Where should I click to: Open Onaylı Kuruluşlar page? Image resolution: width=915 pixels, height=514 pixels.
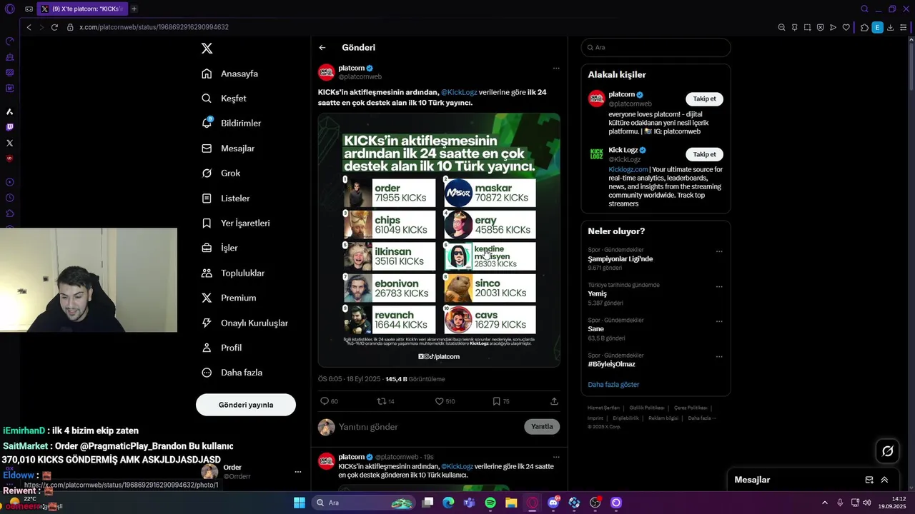(244, 323)
